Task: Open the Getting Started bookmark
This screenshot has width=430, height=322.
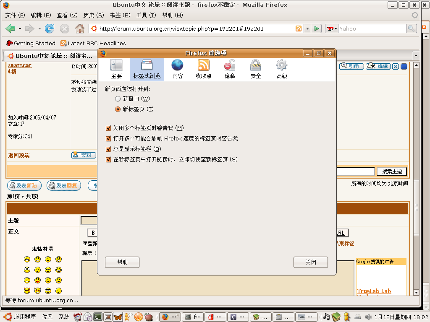Action: [31, 43]
